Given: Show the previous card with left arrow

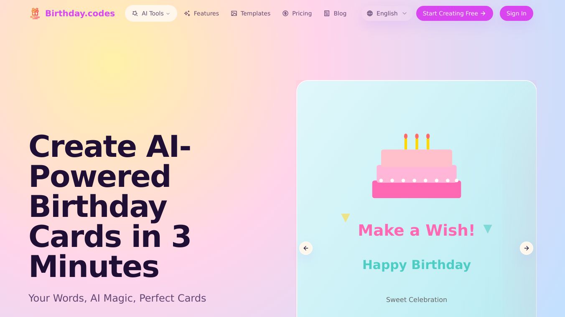Looking at the screenshot, I should [306, 248].
